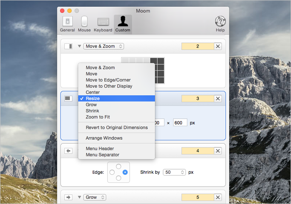Choose Arrange Windows menu item
The image size is (291, 204).
click(x=117, y=138)
